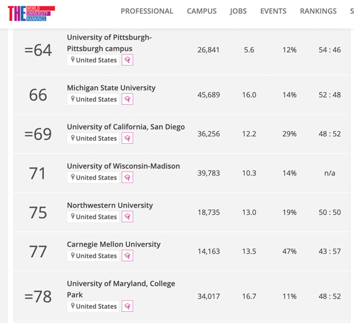Image resolution: width=354 pixels, height=323 pixels.
Task: Select United States tag under Northwestern University
Action: coord(93,216)
